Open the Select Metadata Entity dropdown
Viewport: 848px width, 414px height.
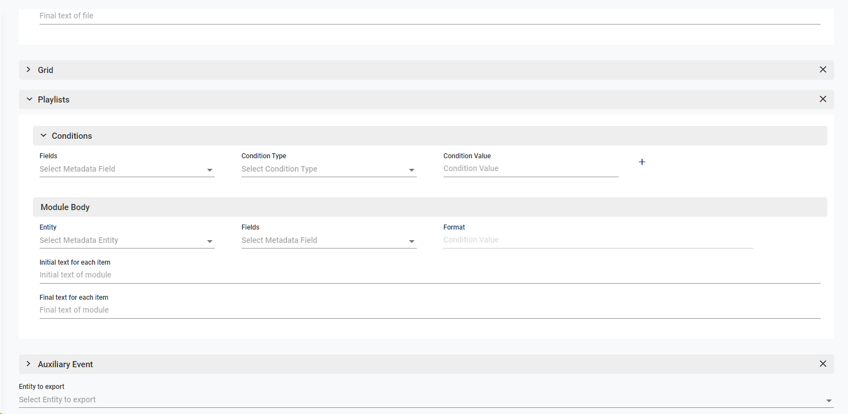point(127,241)
